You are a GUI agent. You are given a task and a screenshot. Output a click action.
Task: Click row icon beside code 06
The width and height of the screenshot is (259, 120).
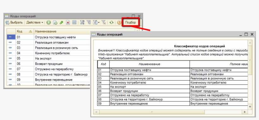point(10,64)
